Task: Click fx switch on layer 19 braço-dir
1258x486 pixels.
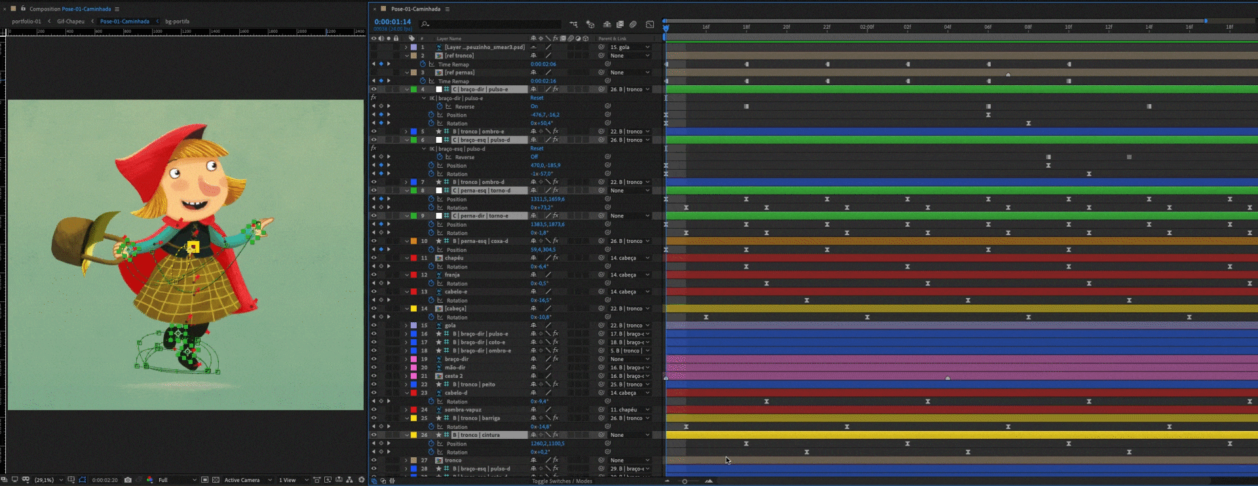Action: [x=556, y=359]
